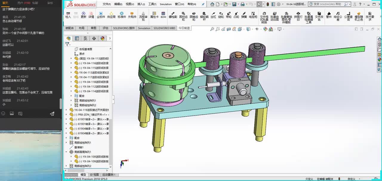
Task: Open the 技术要求 technical requirements tool
Action: coord(370,16)
